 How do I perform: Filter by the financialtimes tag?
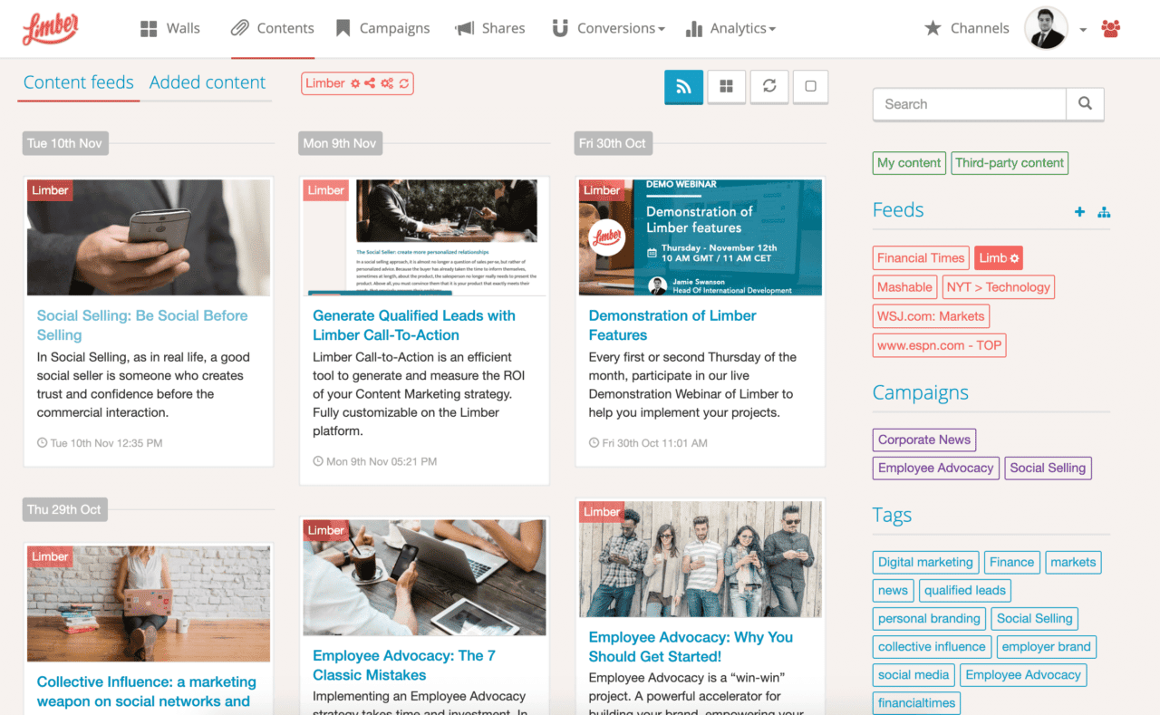tap(916, 702)
